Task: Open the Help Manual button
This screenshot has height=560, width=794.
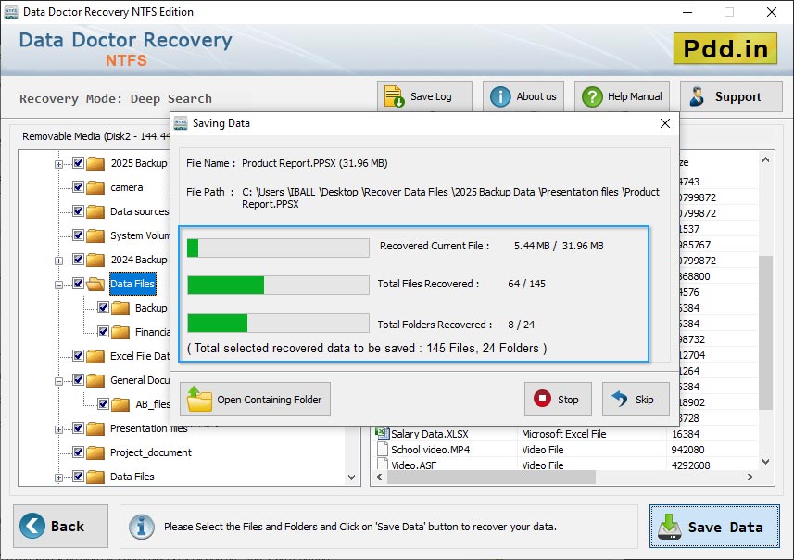Action: (622, 96)
